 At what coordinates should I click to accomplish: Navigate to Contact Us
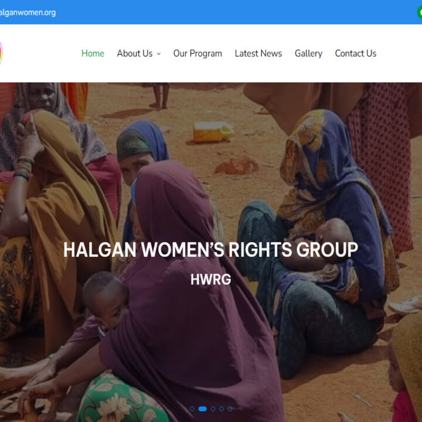[356, 53]
